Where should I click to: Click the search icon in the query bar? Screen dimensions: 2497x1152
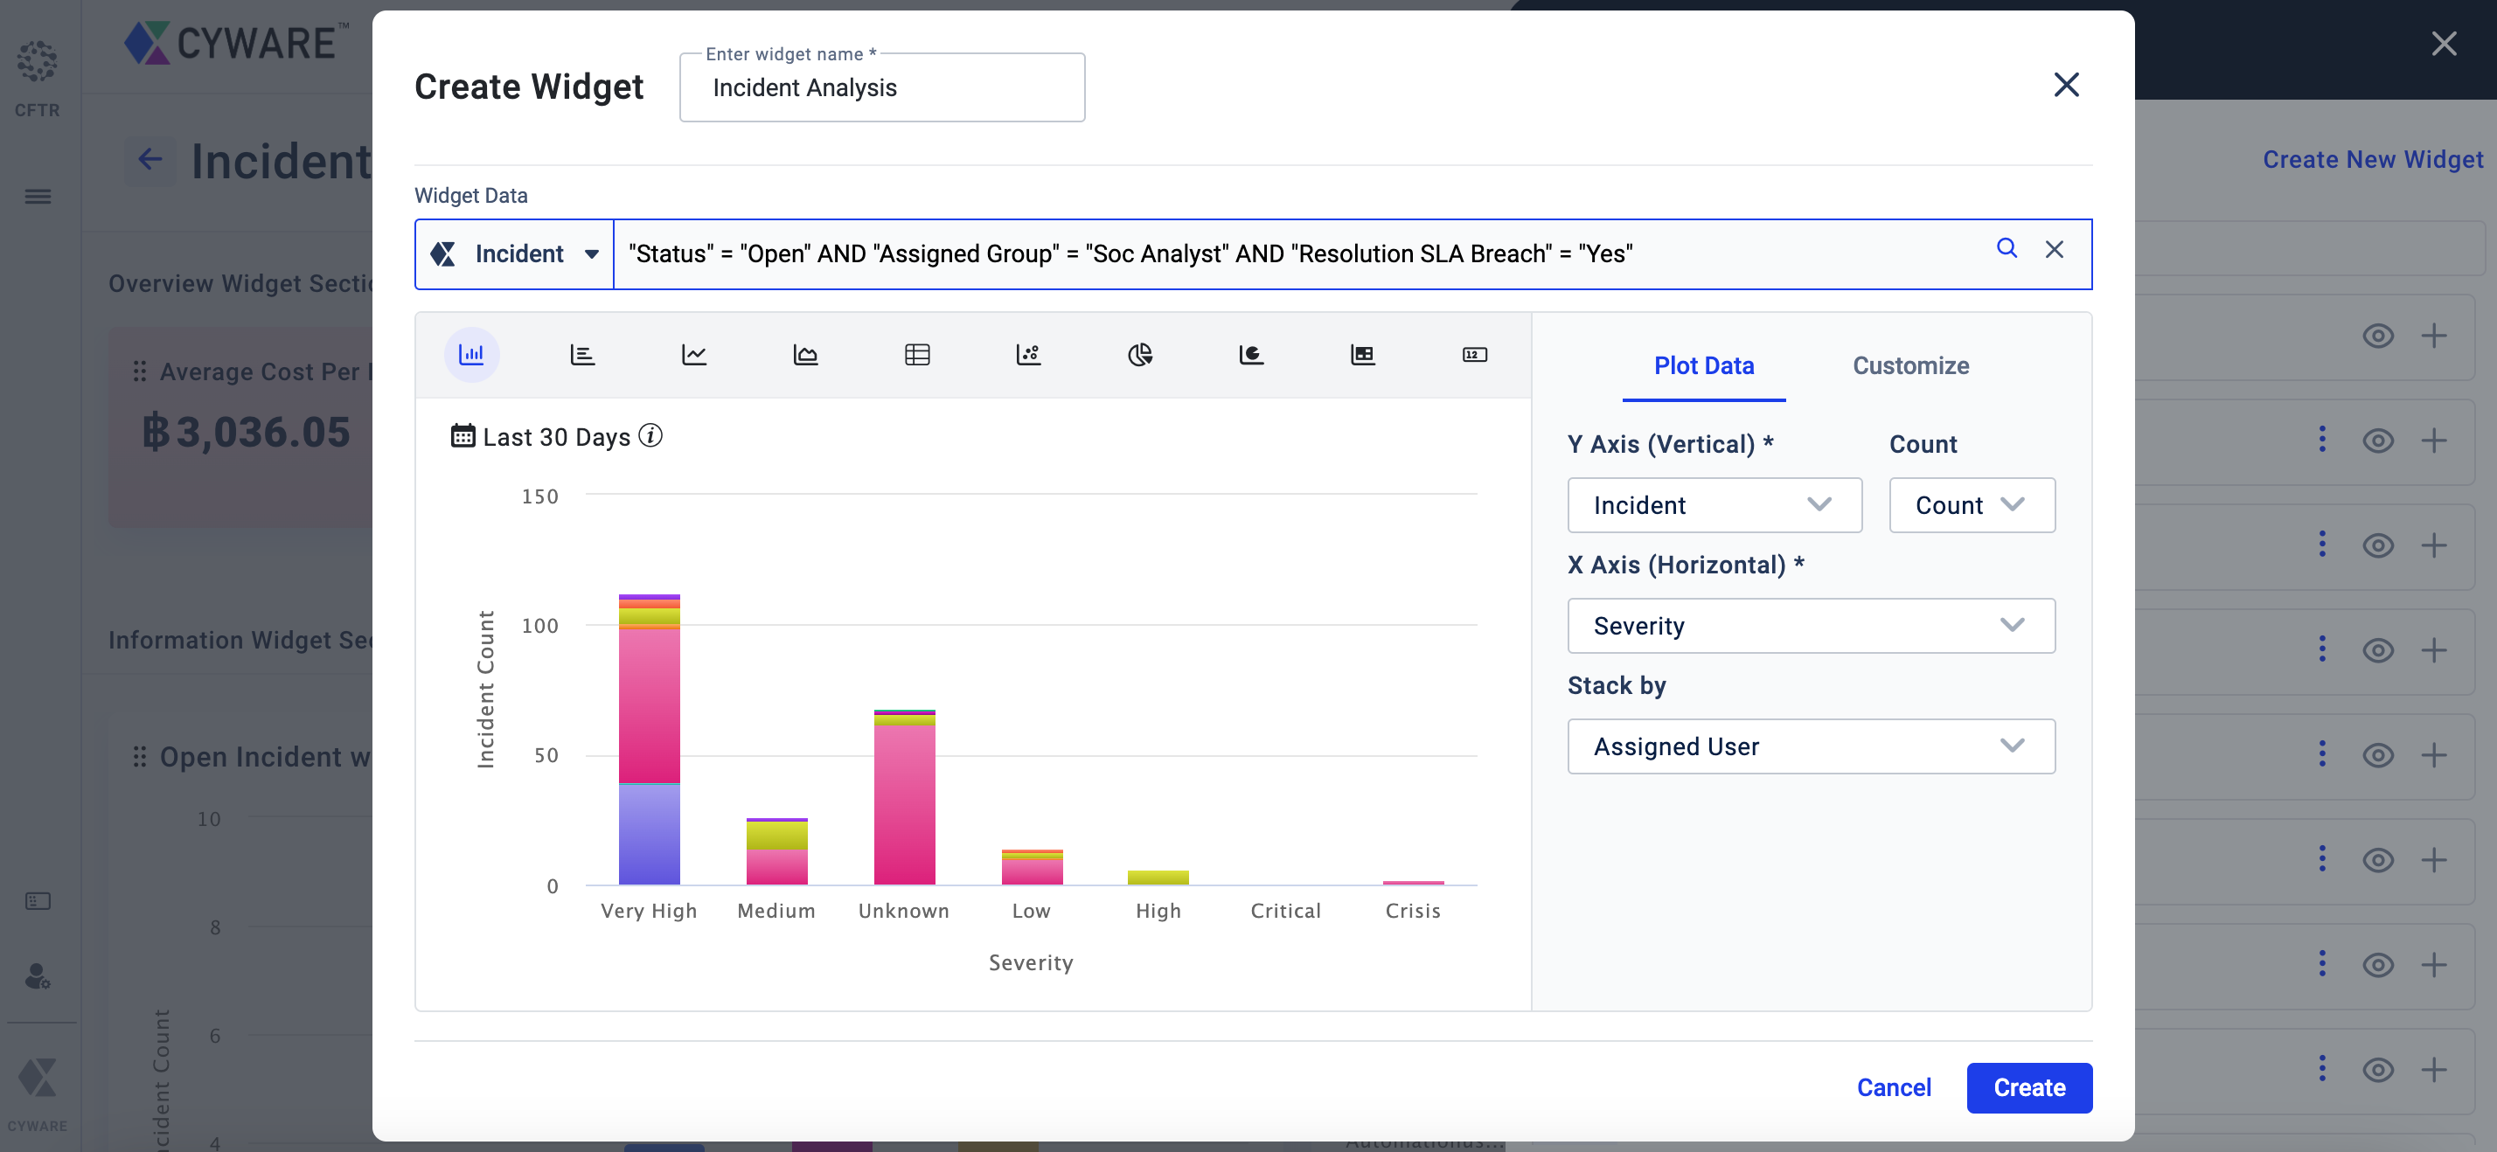click(2007, 249)
